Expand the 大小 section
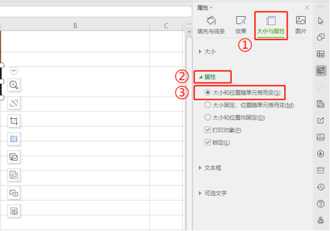The image size is (330, 231). pyautogui.click(x=207, y=52)
